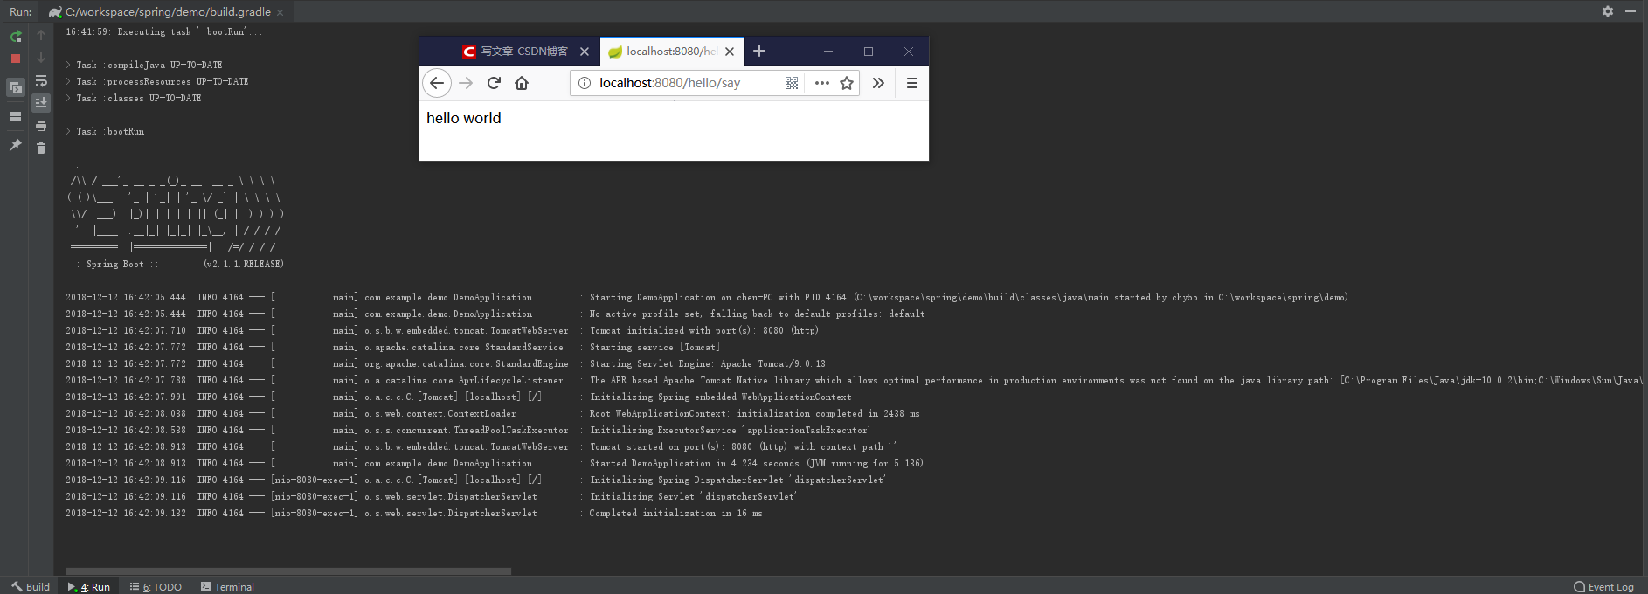Click the 'Executing task bootRun' line
The width and height of the screenshot is (1648, 594).
[x=163, y=31]
